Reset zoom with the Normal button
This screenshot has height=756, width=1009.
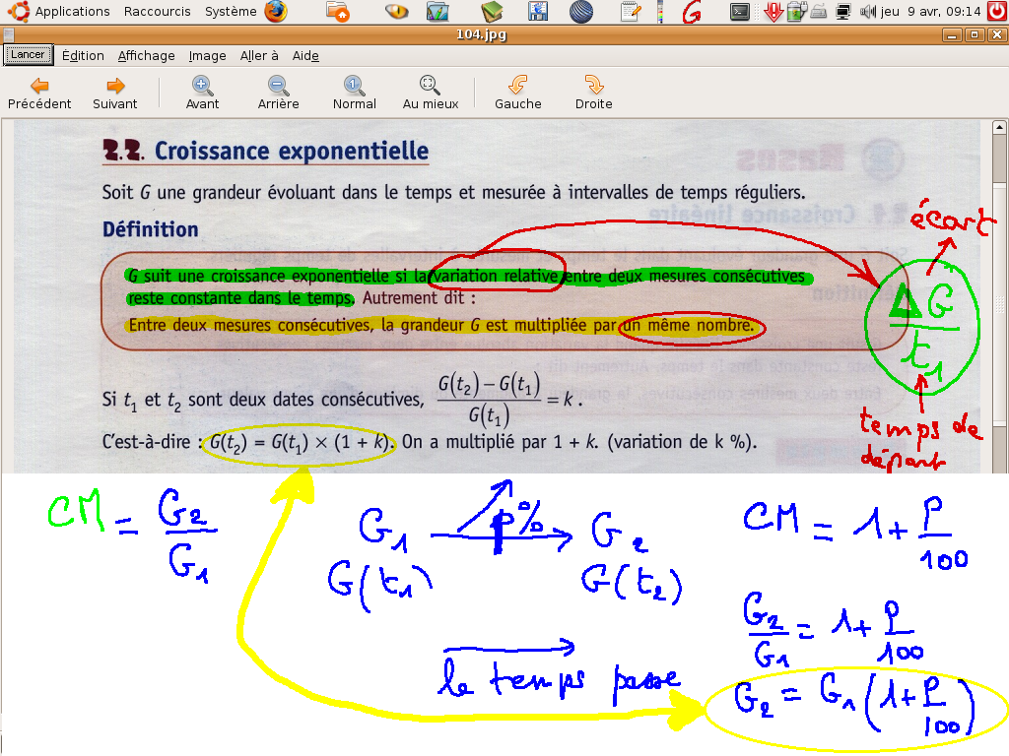tap(354, 93)
